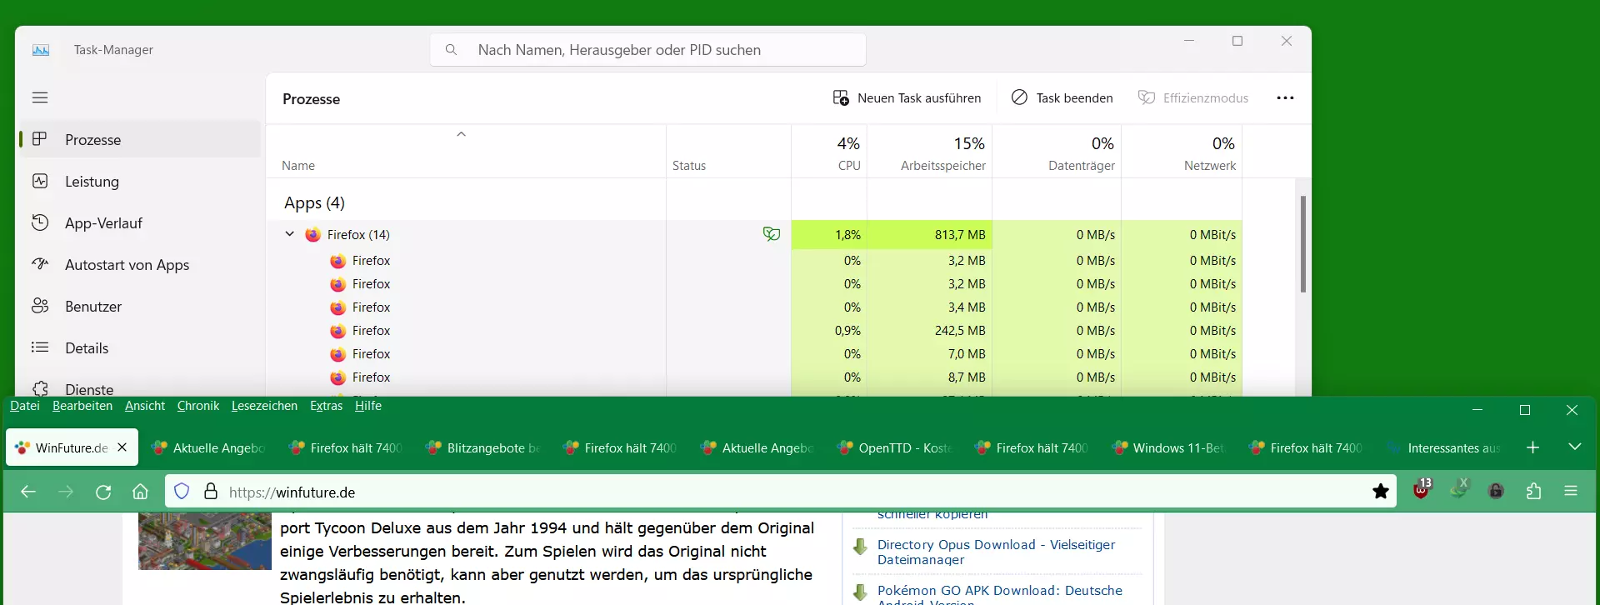Open App-Verlauf in Task-Manager sidebar
Screen dimensions: 1600x605
coord(140,222)
